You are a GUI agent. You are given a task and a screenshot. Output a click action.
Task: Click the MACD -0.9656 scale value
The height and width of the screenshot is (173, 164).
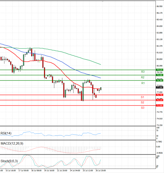coord(159,153)
